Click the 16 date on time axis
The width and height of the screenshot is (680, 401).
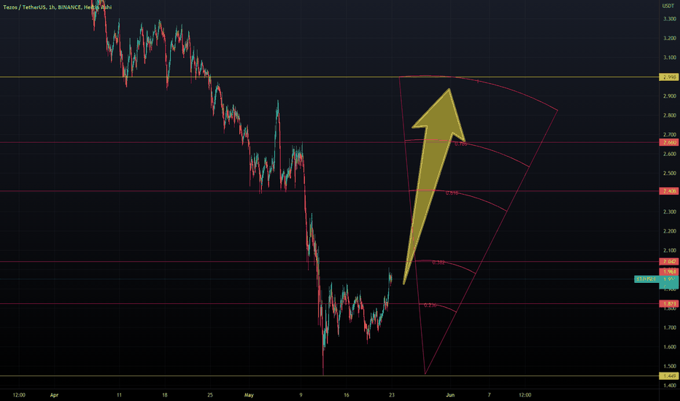(346, 395)
